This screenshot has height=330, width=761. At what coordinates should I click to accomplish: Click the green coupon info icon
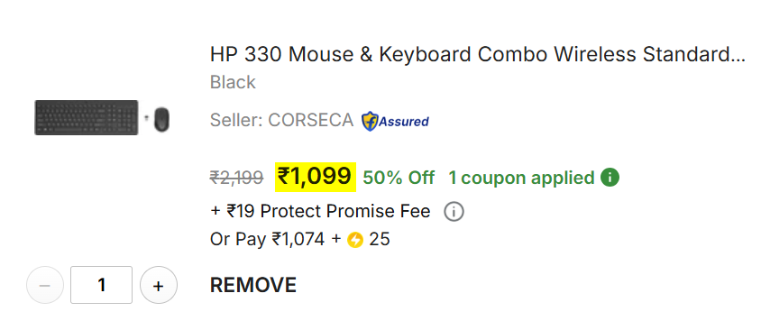pos(610,178)
